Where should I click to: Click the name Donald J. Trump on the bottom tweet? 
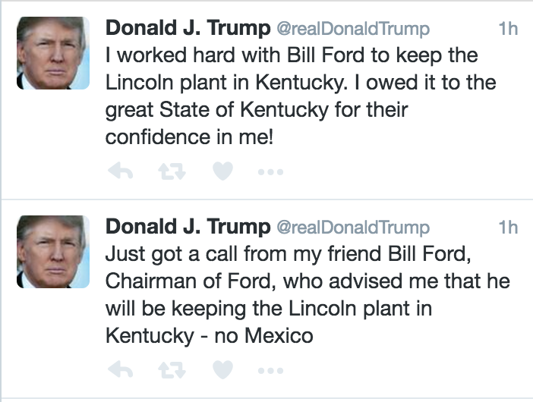[188, 227]
